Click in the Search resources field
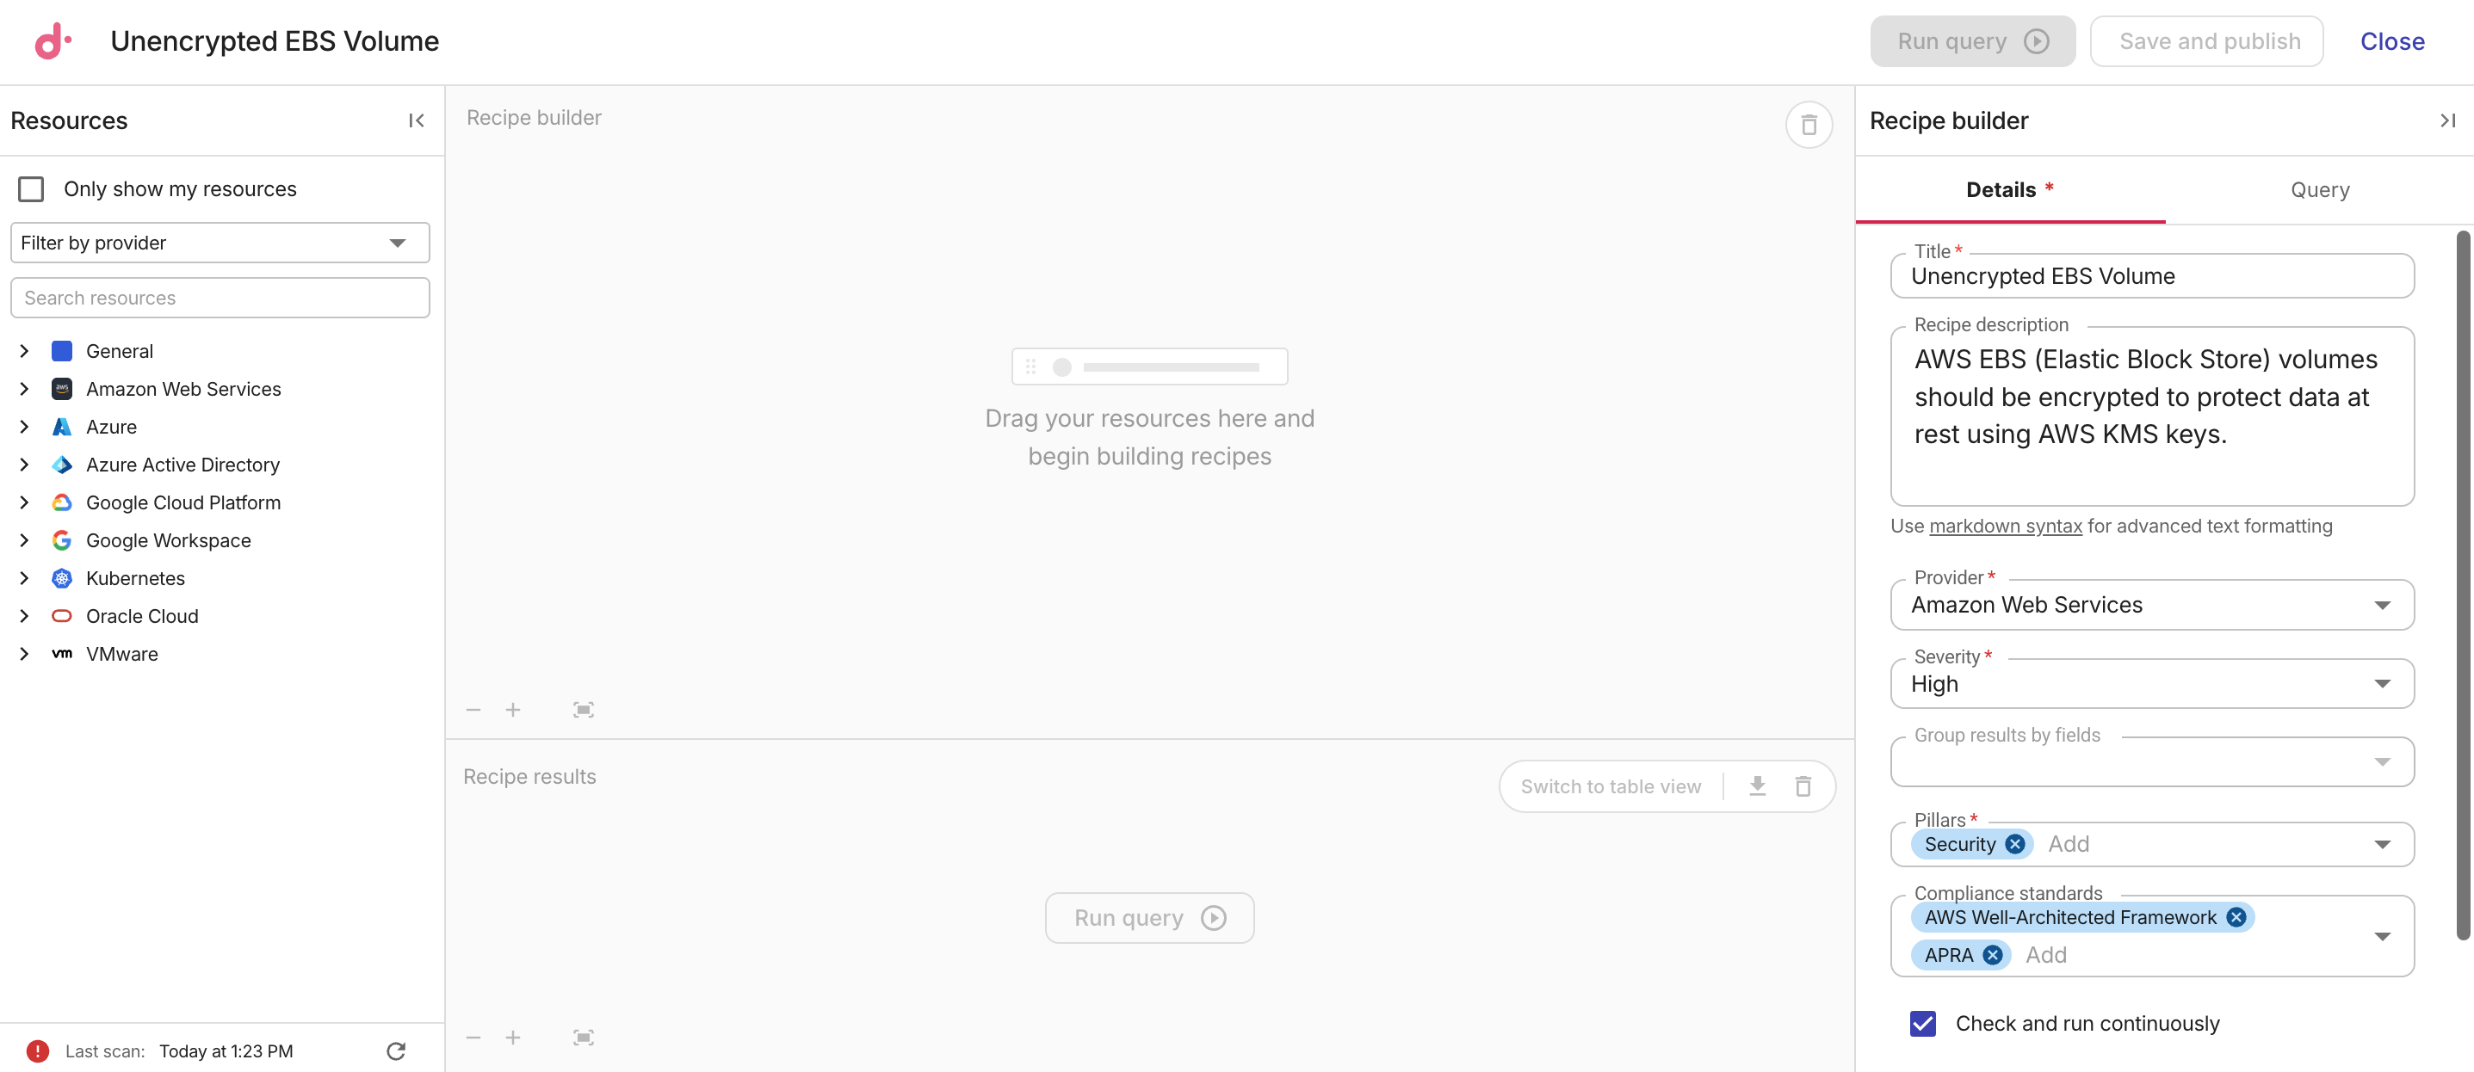This screenshot has width=2474, height=1072. coord(219,298)
